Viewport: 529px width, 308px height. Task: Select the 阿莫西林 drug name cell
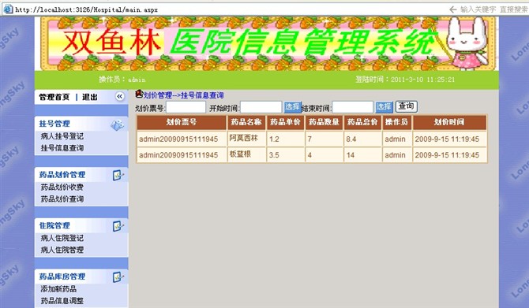[x=246, y=139]
